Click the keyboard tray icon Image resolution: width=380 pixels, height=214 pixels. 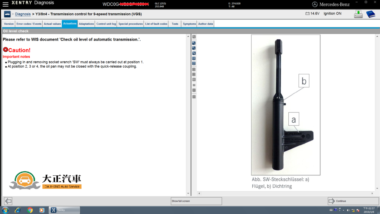tap(331, 210)
